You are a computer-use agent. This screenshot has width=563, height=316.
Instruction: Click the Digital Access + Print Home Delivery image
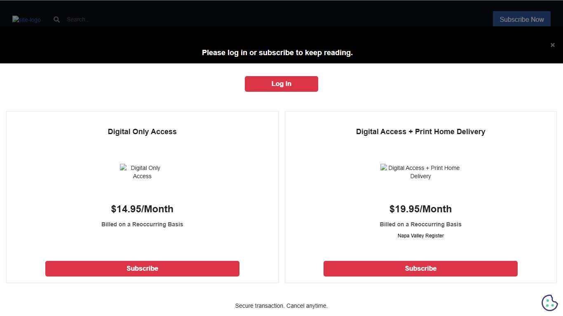(420, 172)
